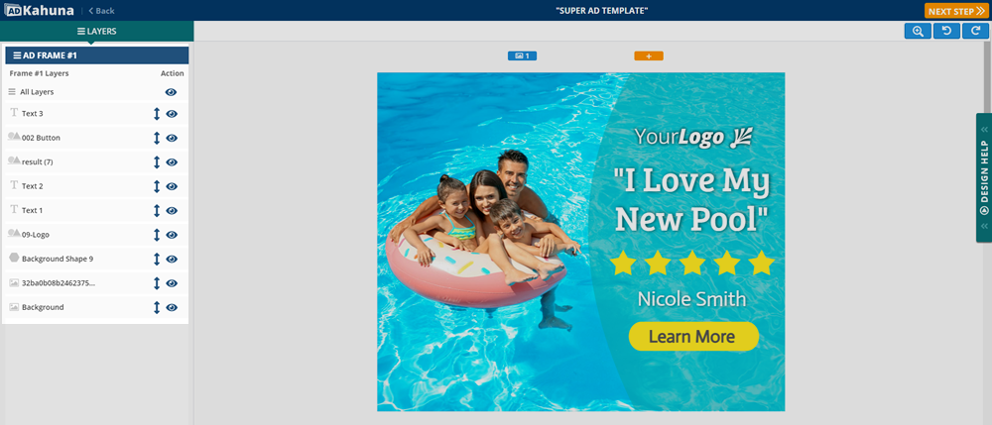Click the orange add frame plus button
Image resolution: width=992 pixels, height=425 pixels.
point(649,56)
